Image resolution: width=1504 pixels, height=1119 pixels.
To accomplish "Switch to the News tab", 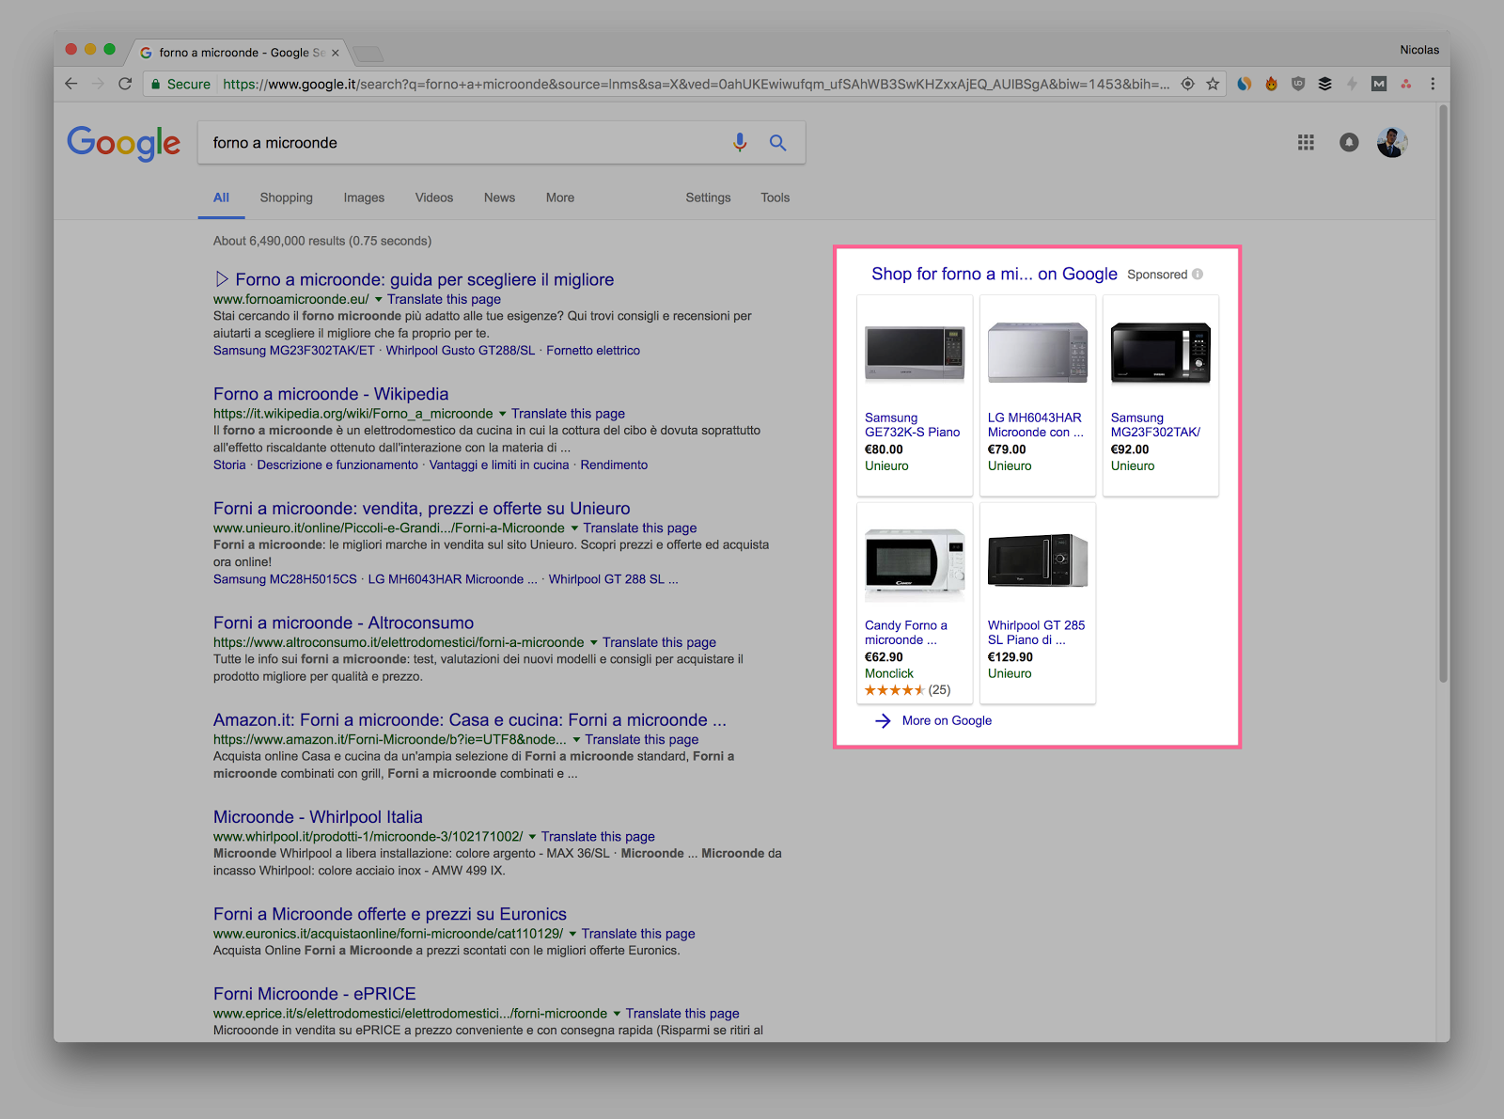I will [499, 197].
